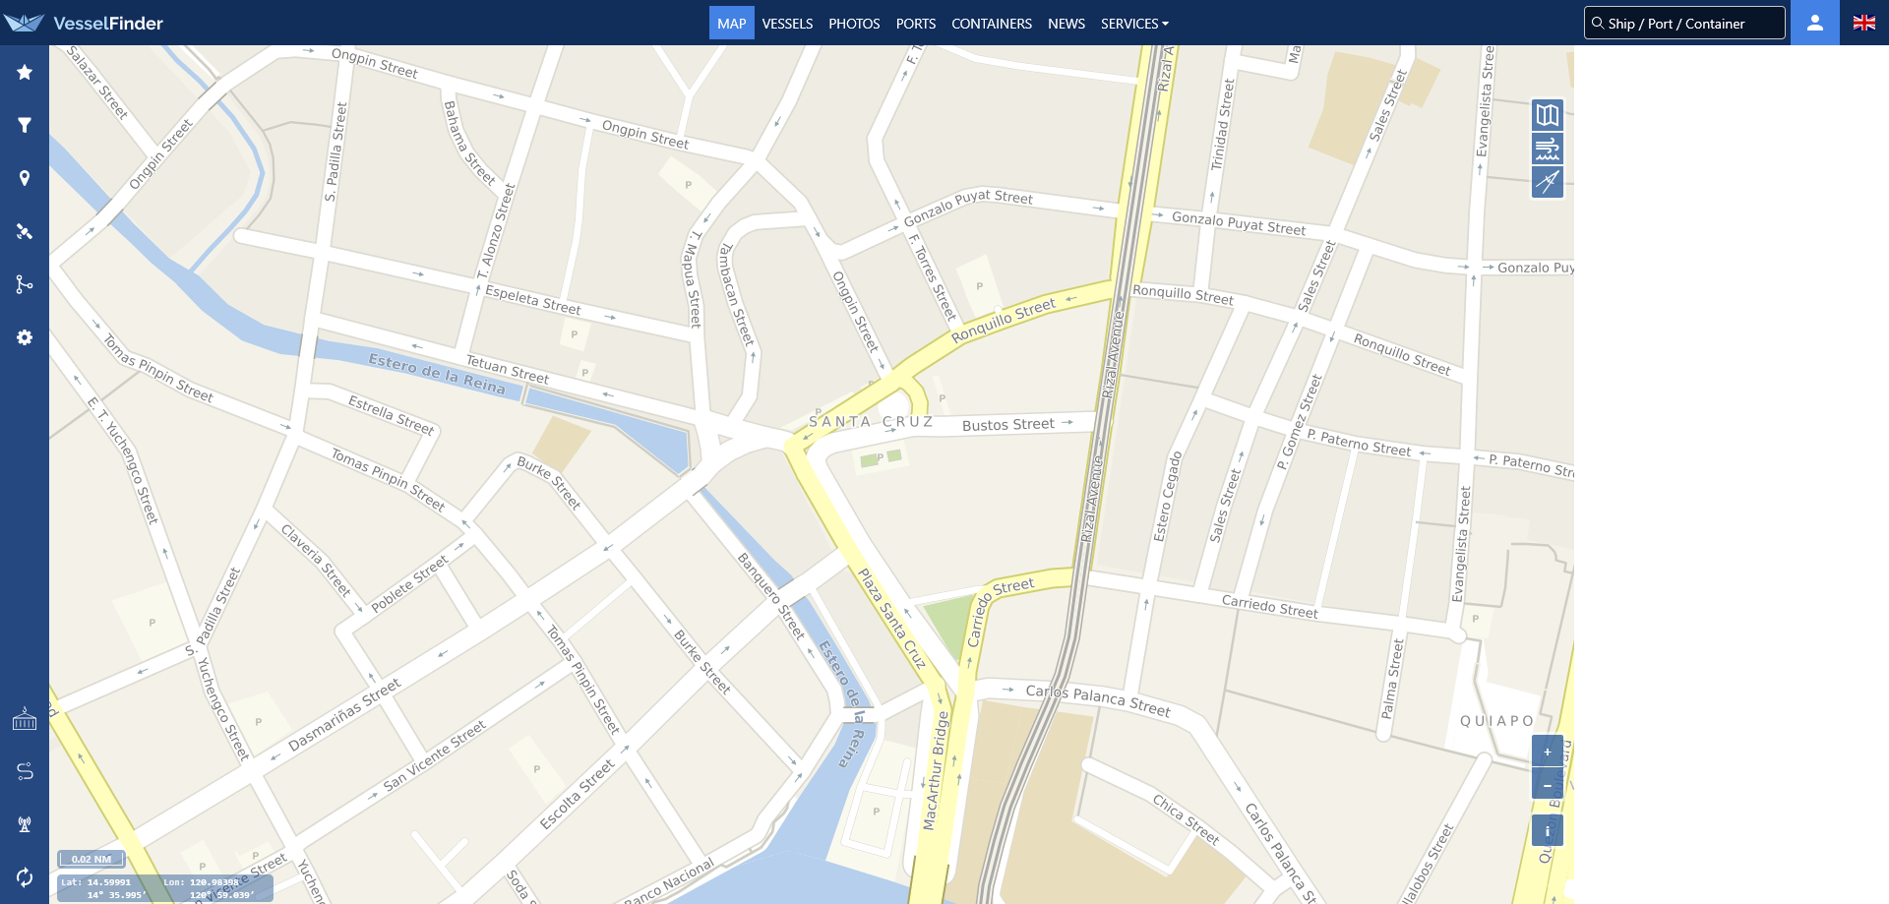Click the Trinidad Street label

click(1222, 125)
